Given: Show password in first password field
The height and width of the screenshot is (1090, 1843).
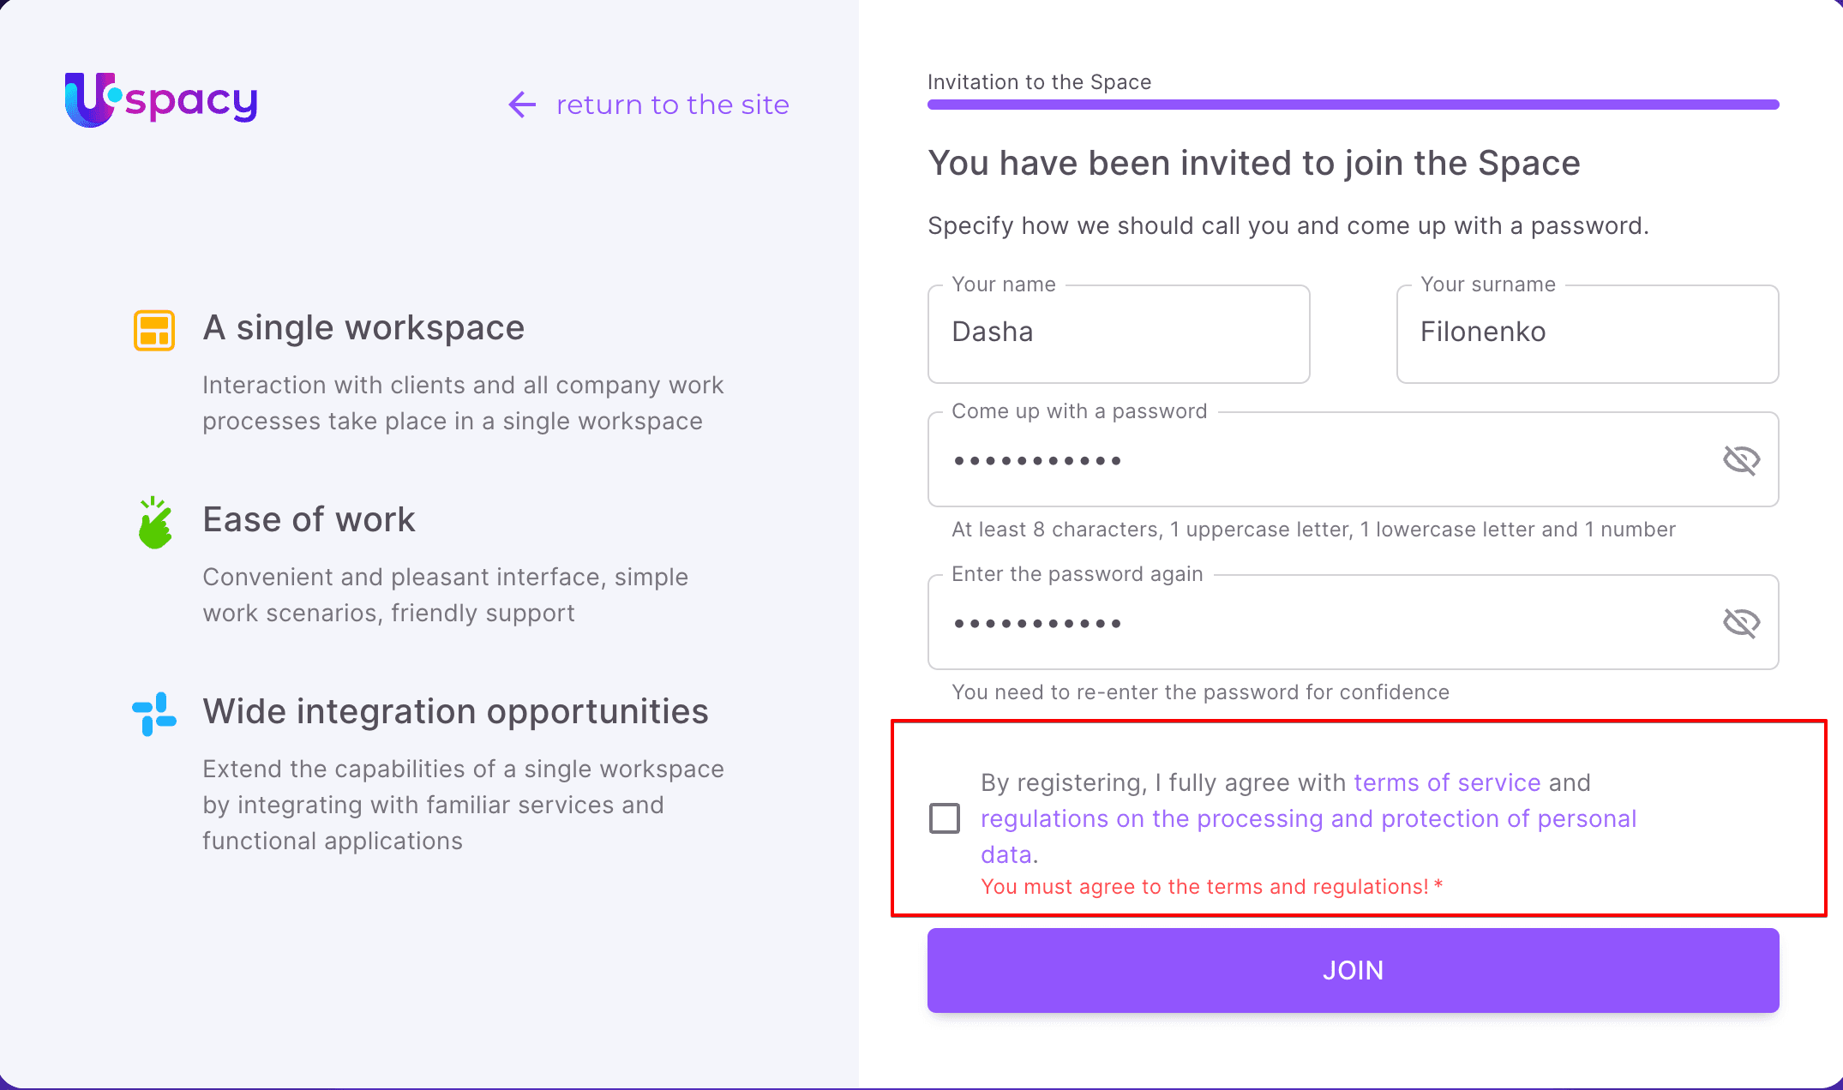Looking at the screenshot, I should click(x=1741, y=460).
